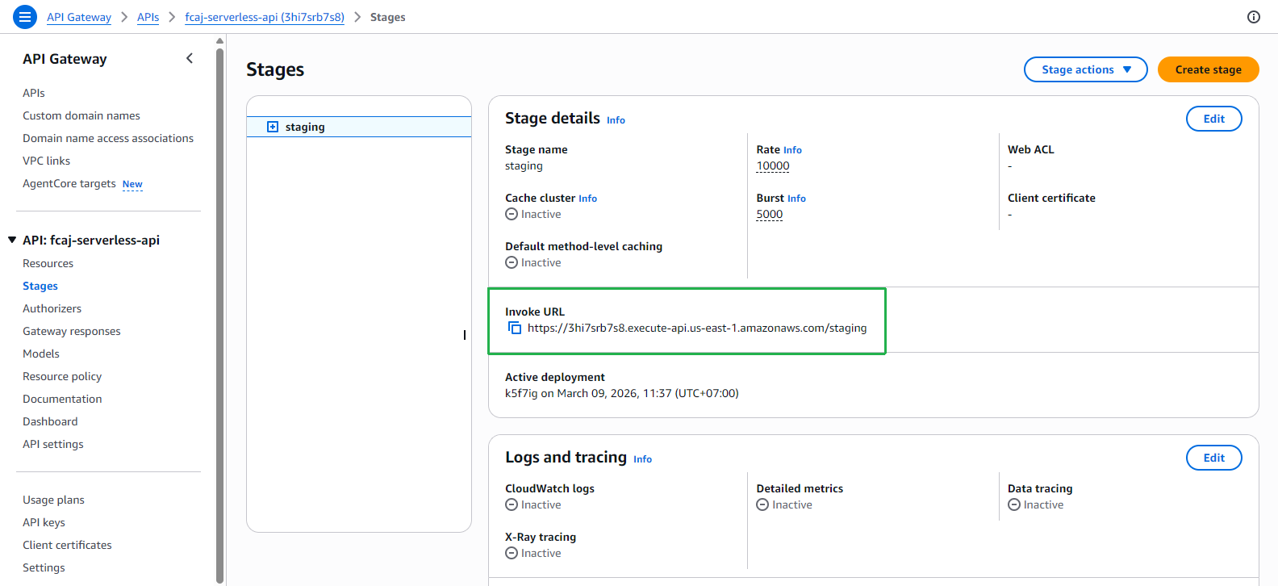Open Info link next to Cache cluster

point(587,199)
